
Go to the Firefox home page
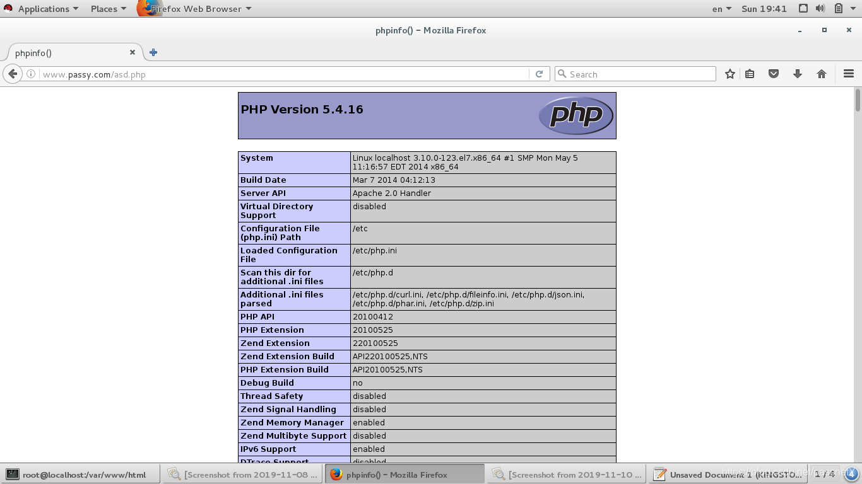822,74
